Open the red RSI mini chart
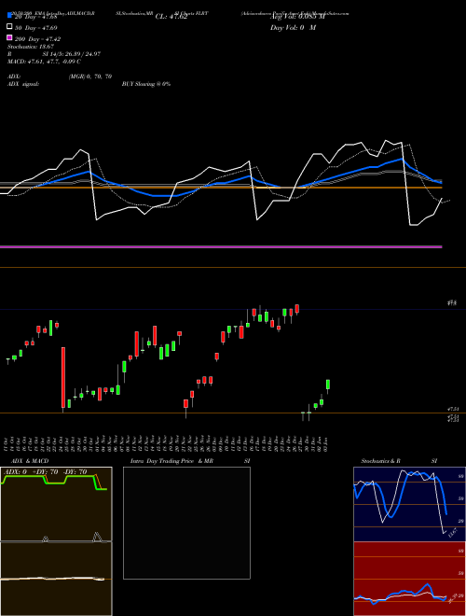Screen dimensions: 466x616 pos(409,579)
